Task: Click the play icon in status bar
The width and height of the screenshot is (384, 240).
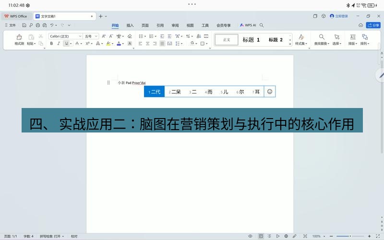Action: pyautogui.click(x=278, y=236)
